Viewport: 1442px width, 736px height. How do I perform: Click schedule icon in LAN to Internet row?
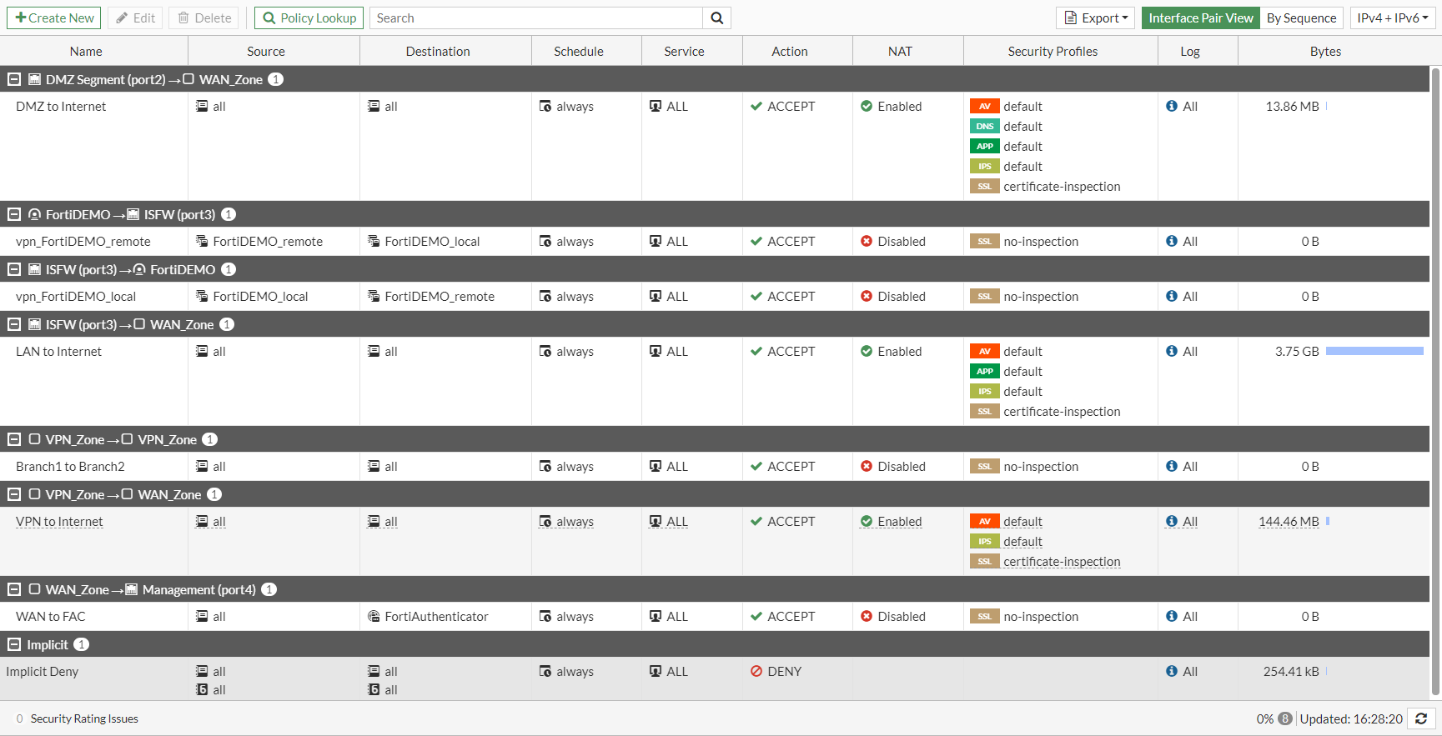545,352
